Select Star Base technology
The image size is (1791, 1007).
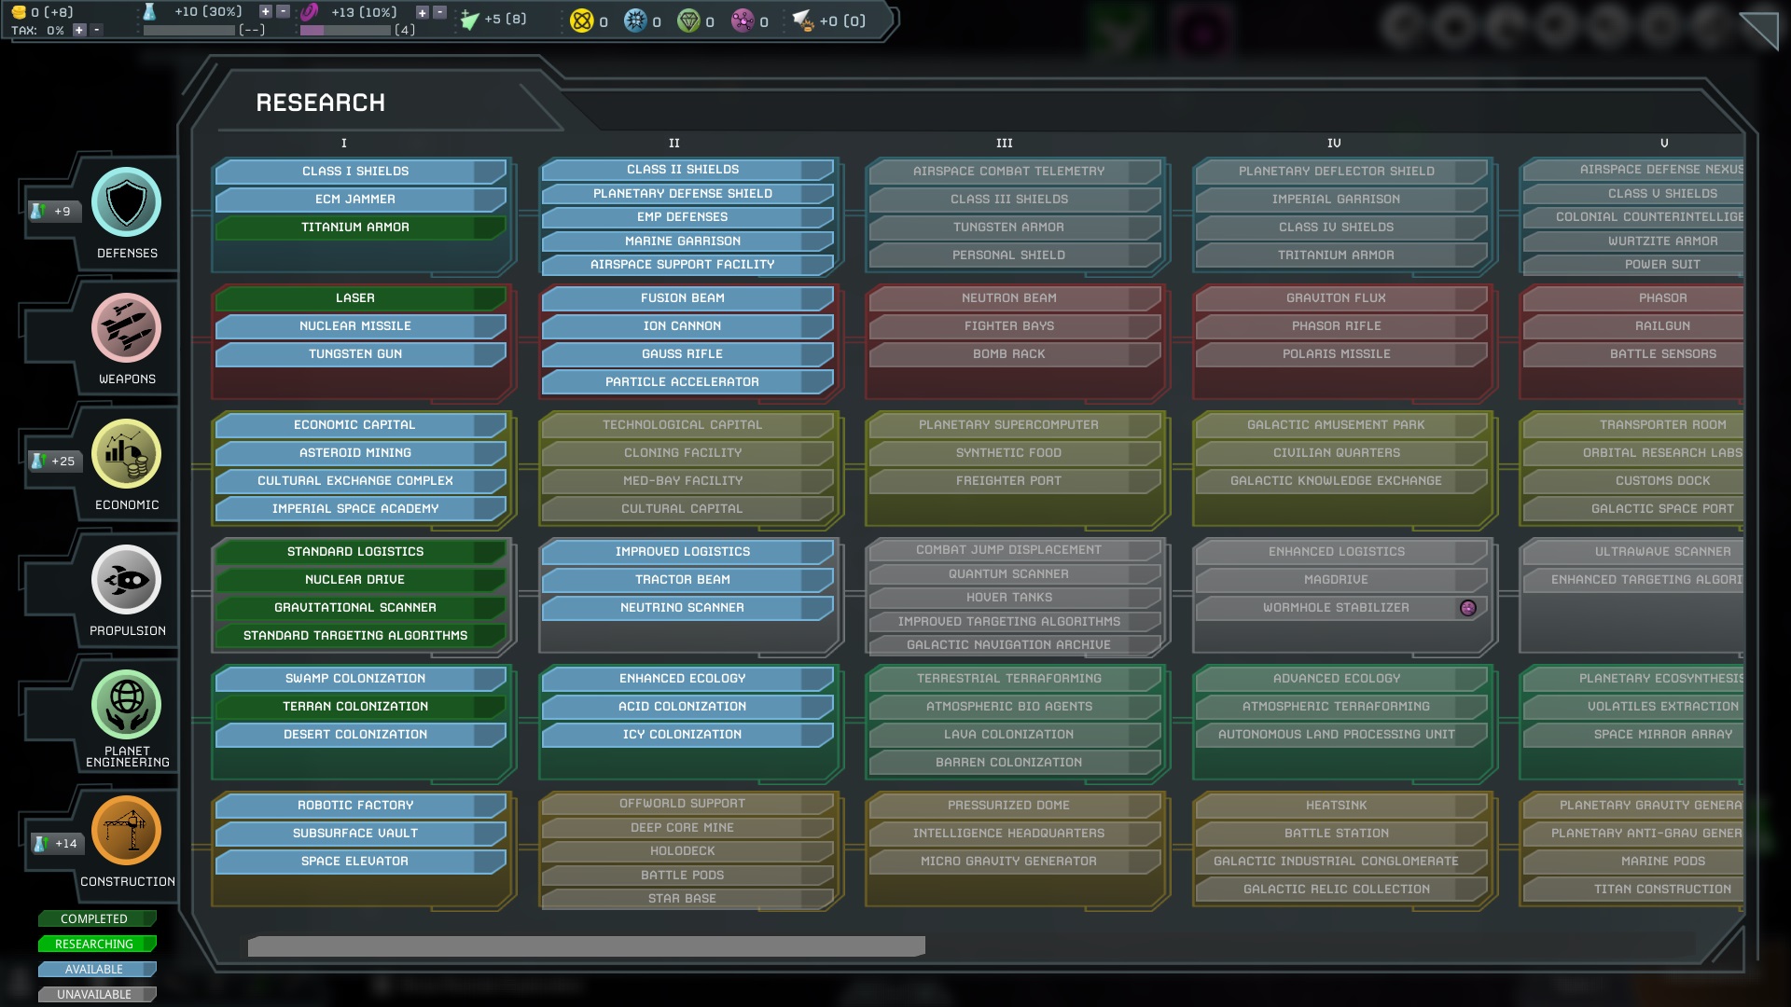click(x=687, y=899)
